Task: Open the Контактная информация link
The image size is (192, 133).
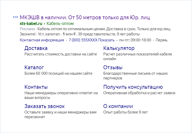Action: click(x=42, y=40)
